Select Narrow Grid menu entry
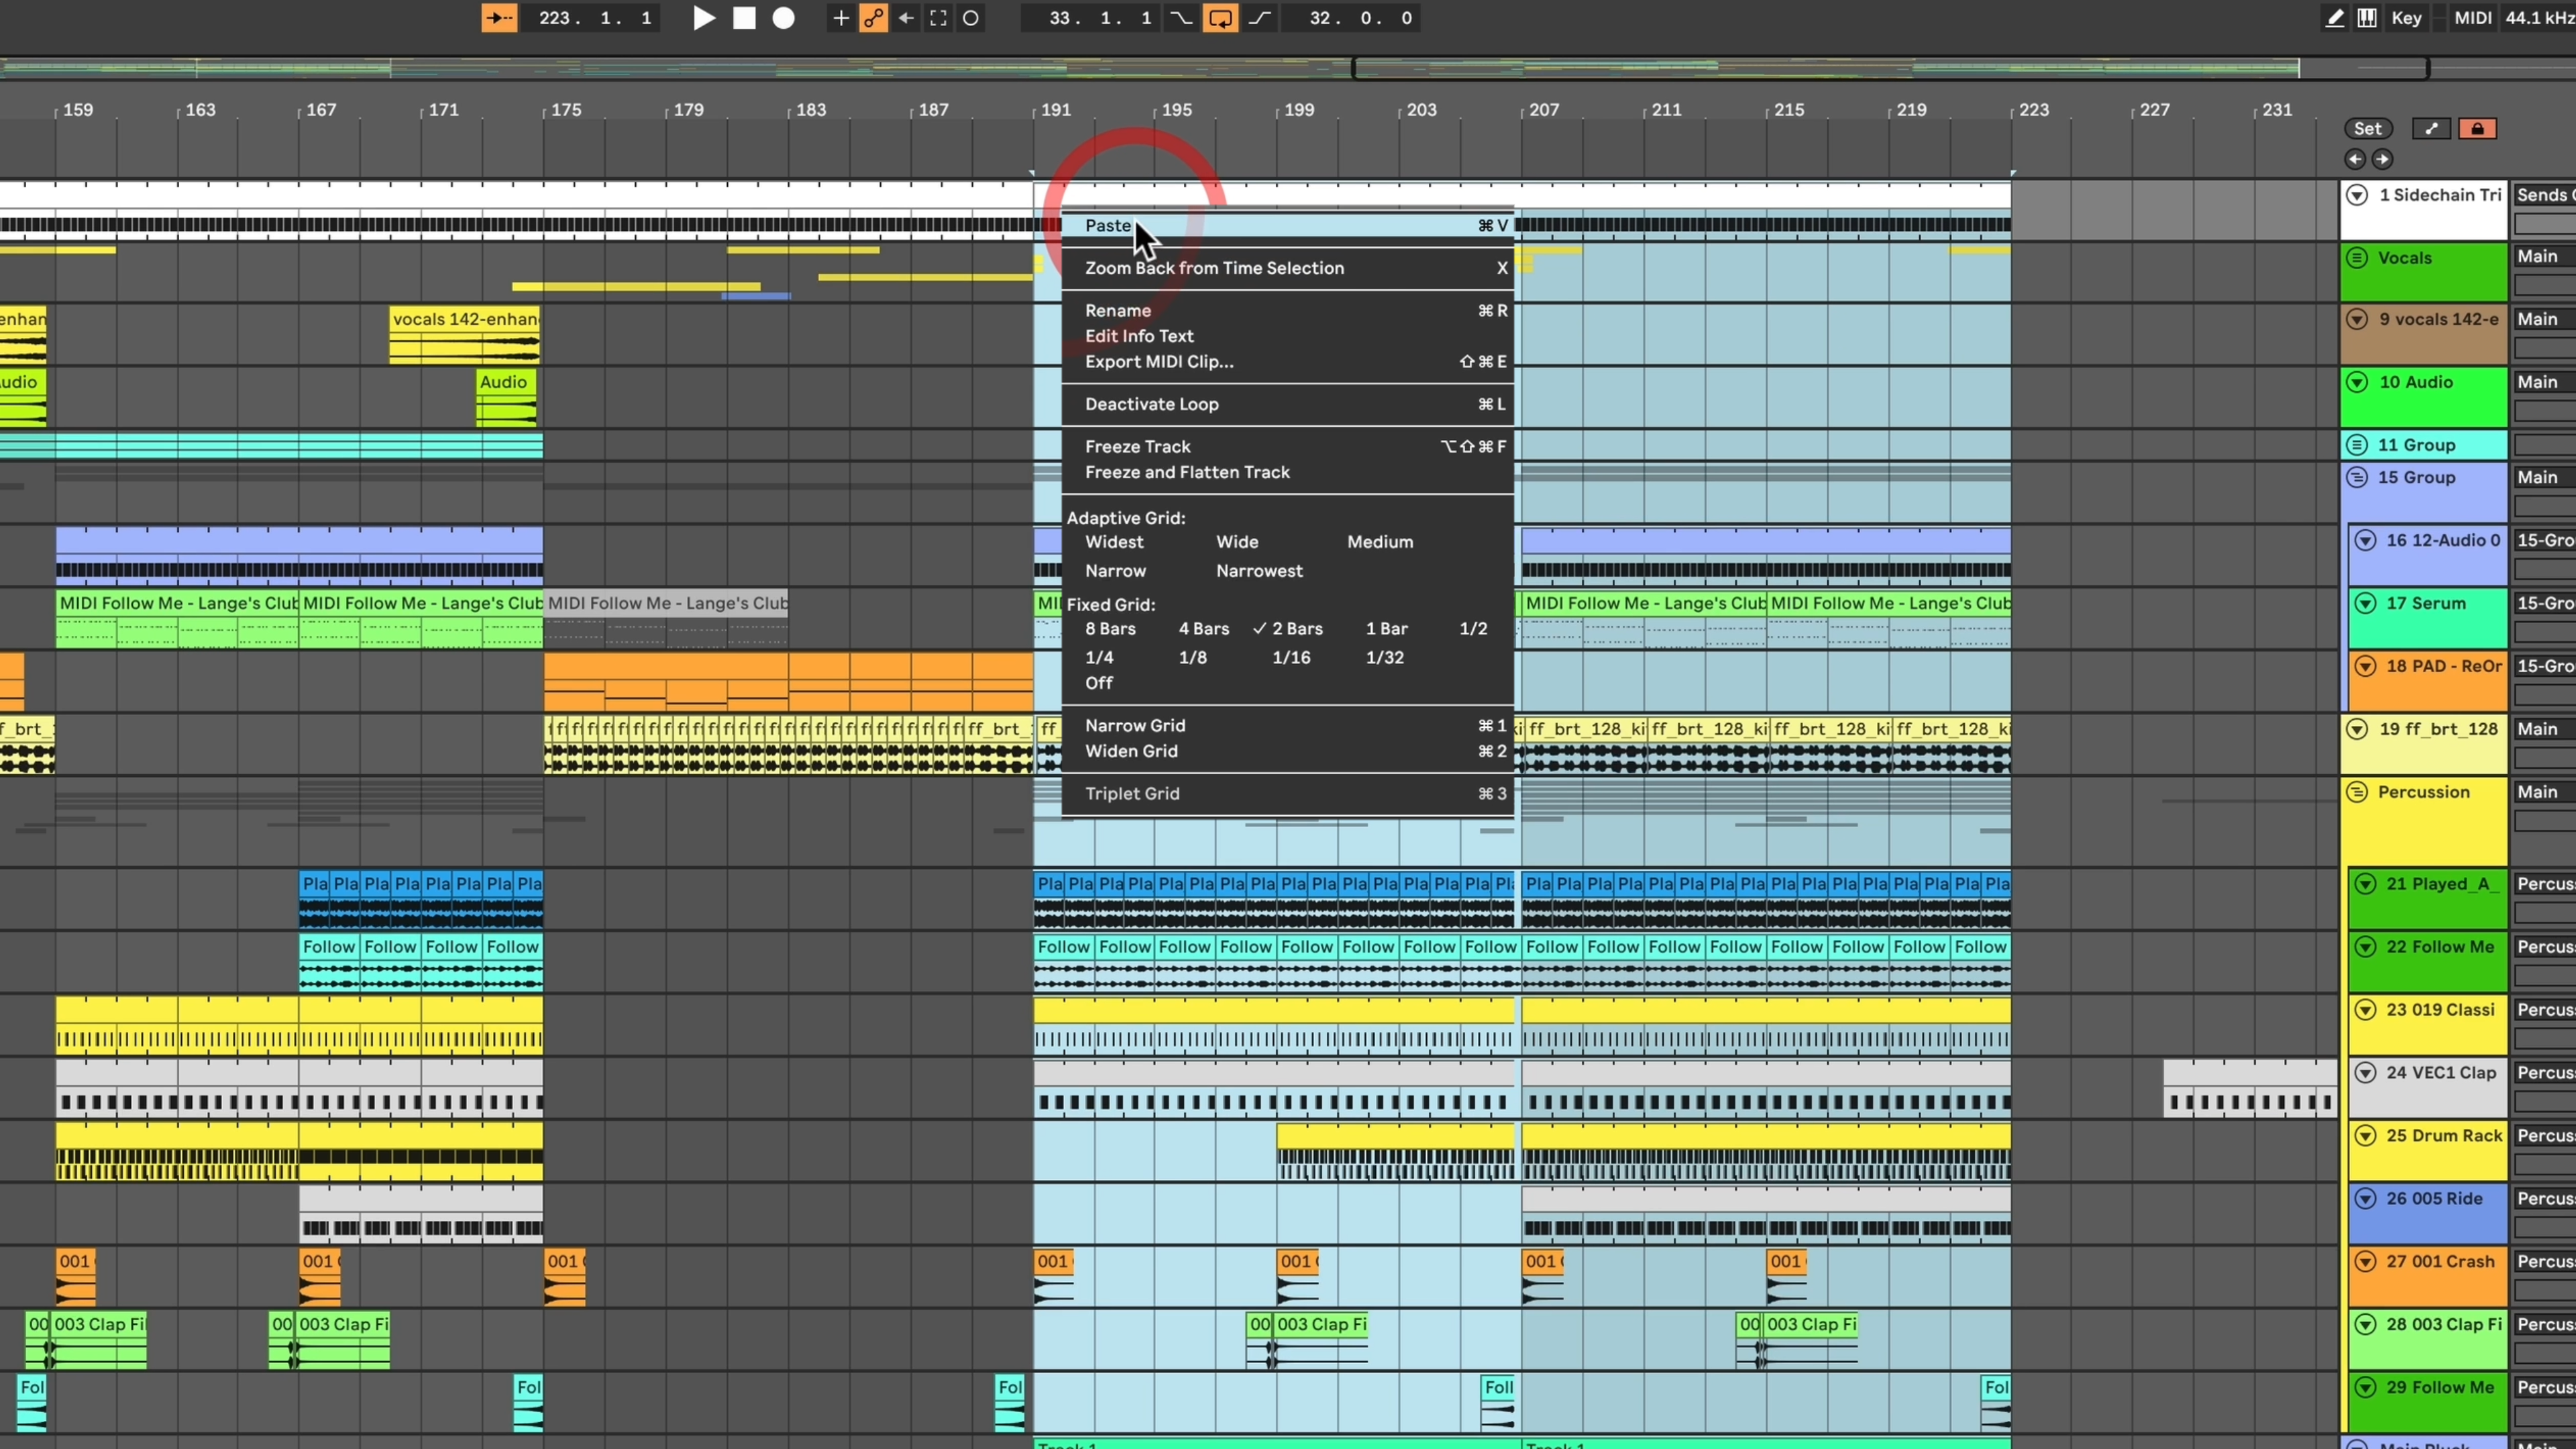Screen dimensions: 2576x1449 tap(1288, 726)
